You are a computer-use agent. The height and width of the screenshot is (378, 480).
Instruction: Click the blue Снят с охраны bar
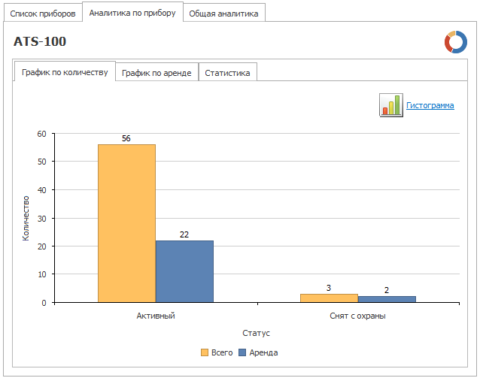tap(387, 299)
